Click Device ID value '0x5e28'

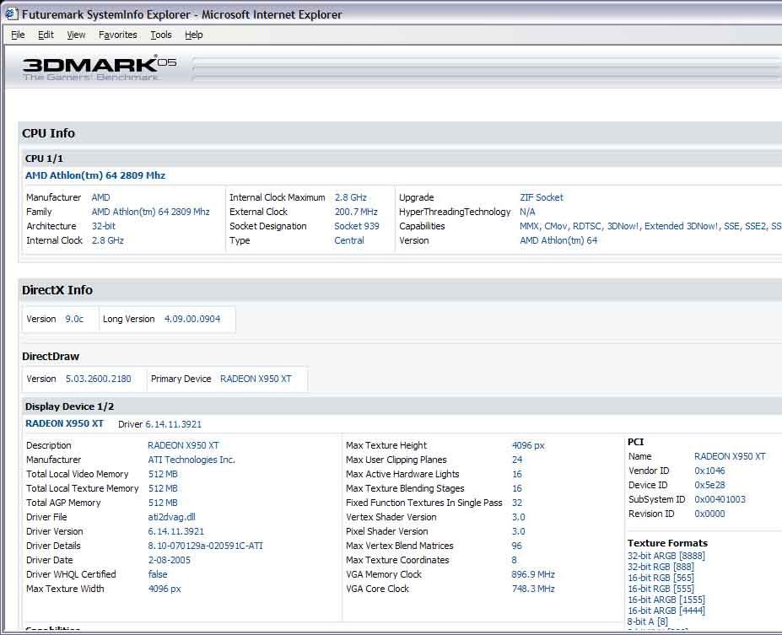pyautogui.click(x=709, y=485)
